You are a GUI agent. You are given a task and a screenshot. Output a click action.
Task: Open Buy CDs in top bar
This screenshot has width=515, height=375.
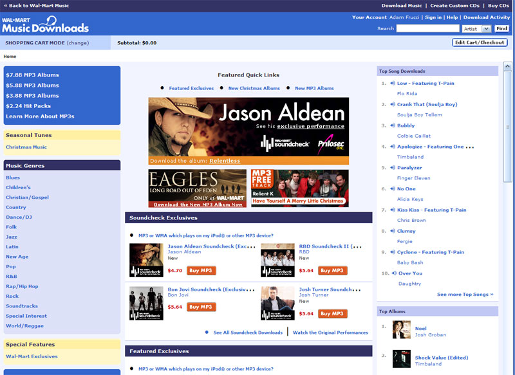click(498, 6)
